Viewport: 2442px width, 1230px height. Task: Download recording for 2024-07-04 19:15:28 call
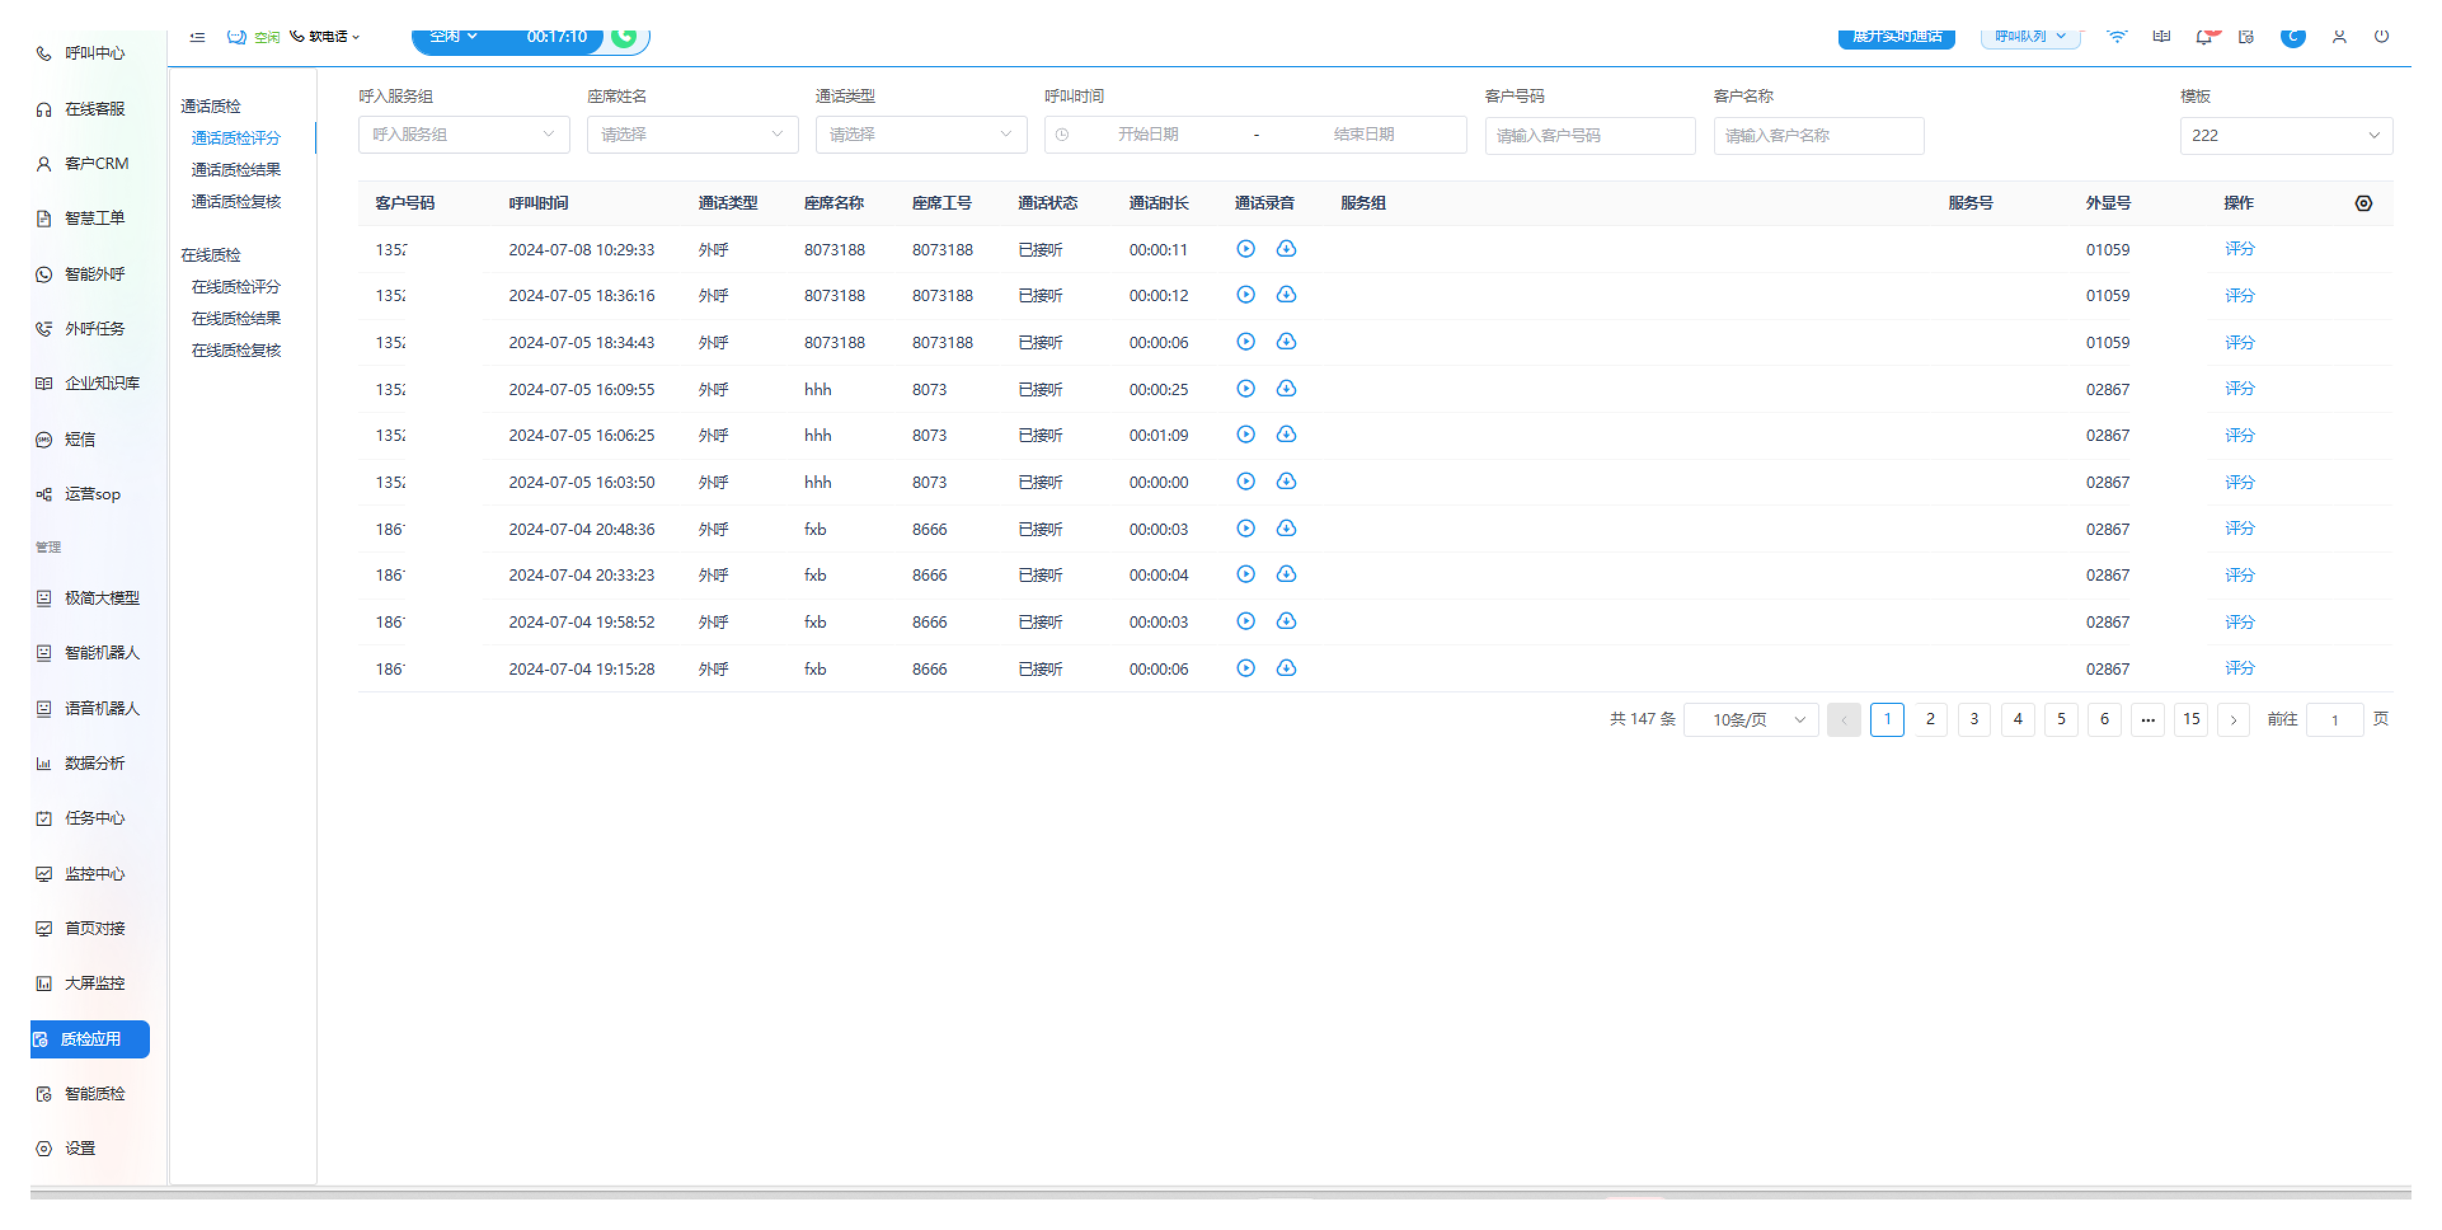[x=1286, y=668]
